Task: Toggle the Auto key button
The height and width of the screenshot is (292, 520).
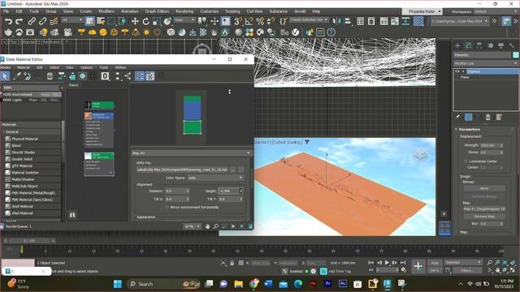Action: tap(435, 263)
